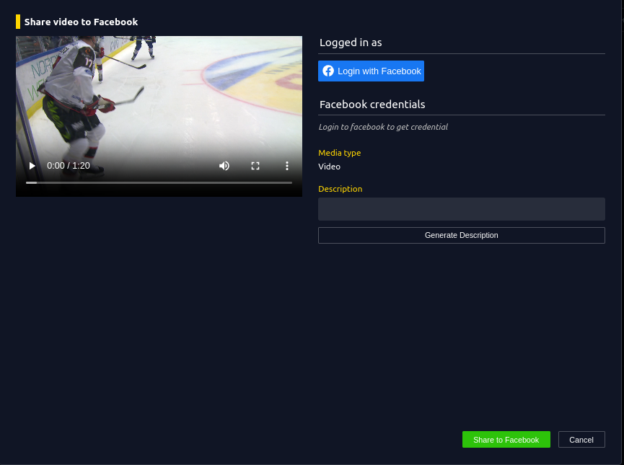Viewport: 624px width, 465px height.
Task: Open the video overflow options menu
Action: pyautogui.click(x=287, y=166)
